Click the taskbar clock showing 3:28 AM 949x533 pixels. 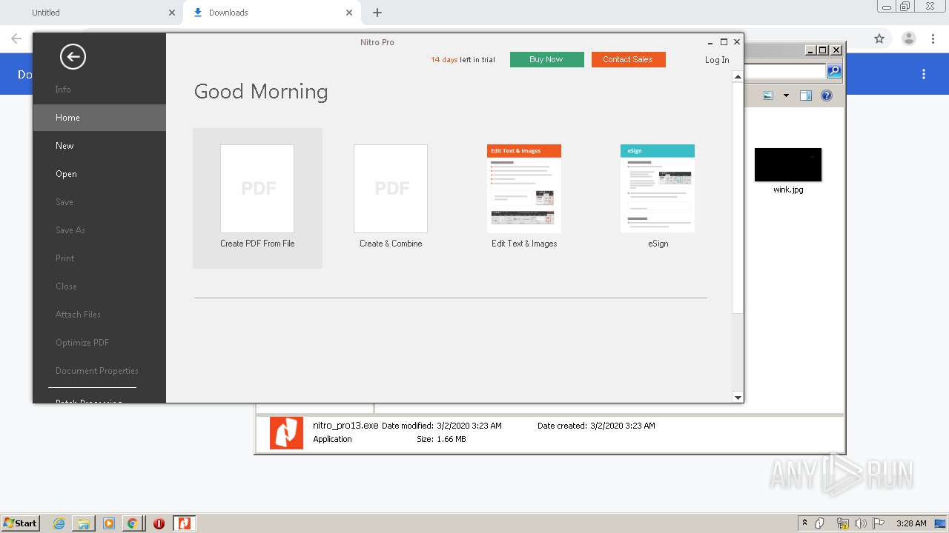tap(911, 523)
